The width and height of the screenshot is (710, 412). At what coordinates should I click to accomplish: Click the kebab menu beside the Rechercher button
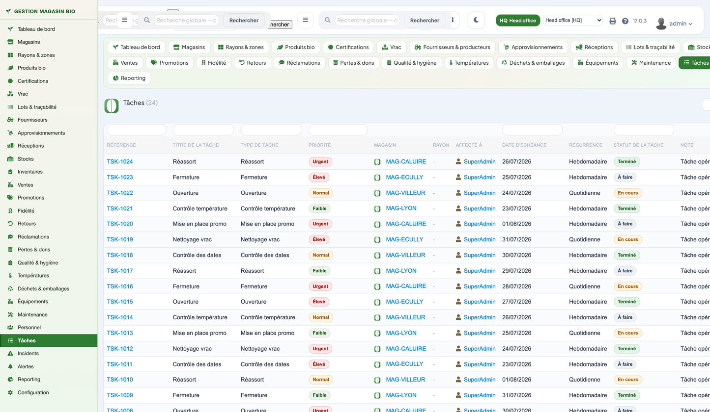(x=453, y=20)
